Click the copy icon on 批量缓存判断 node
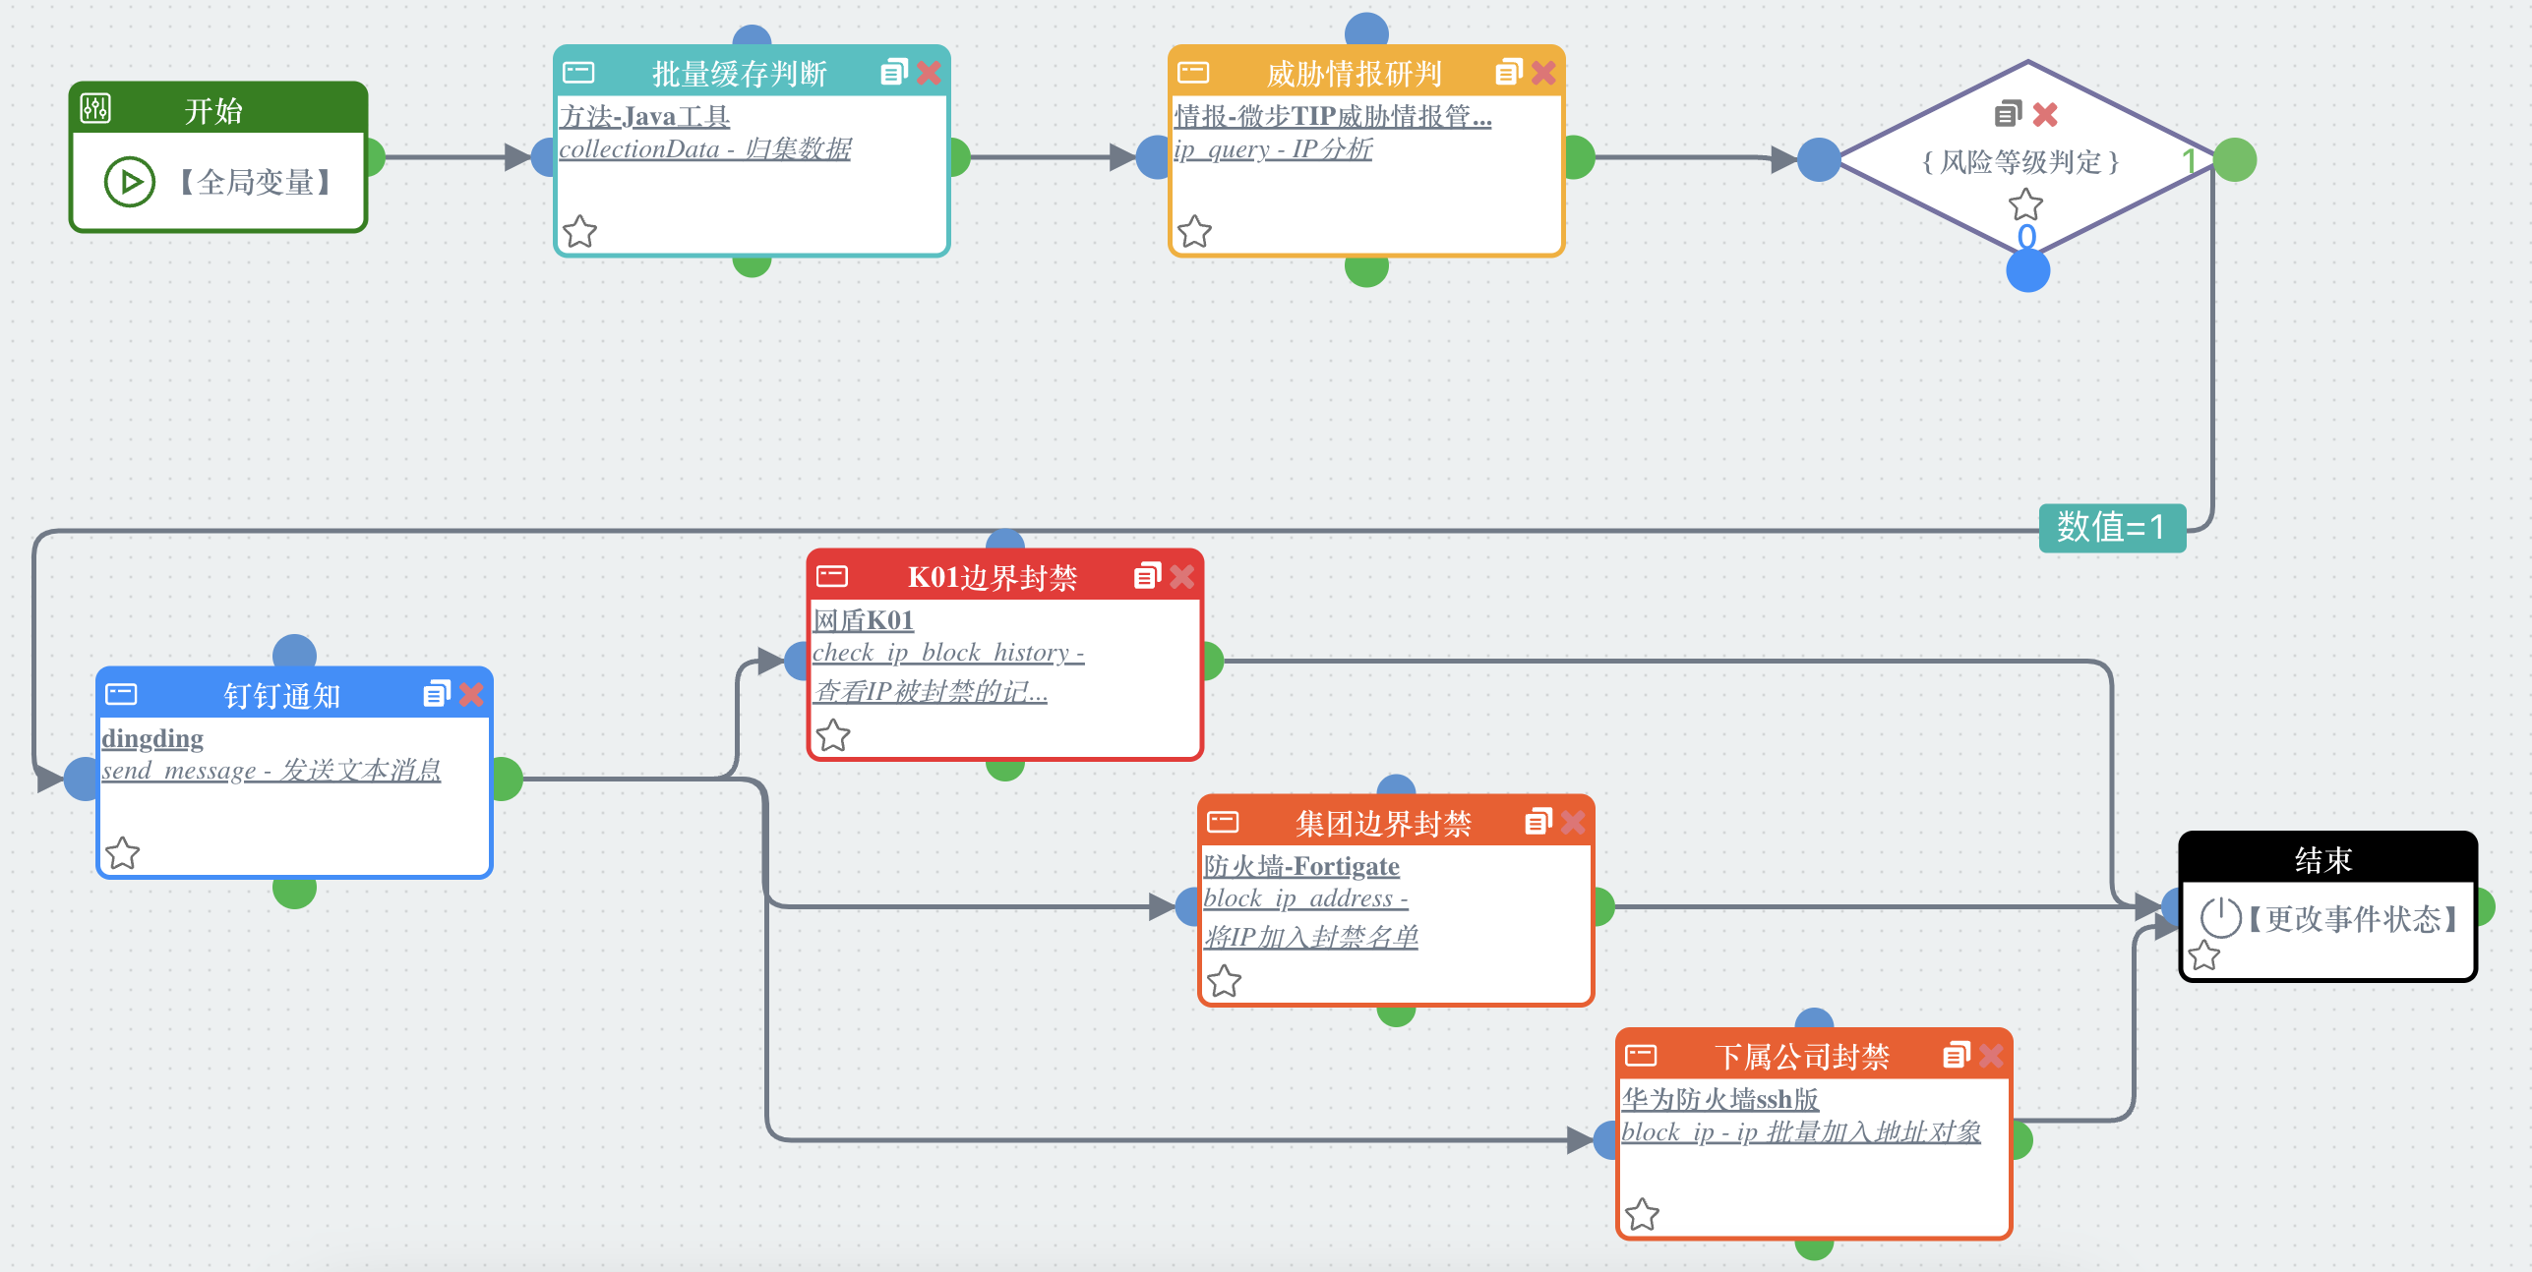Image resolution: width=2532 pixels, height=1272 pixels. (x=892, y=73)
